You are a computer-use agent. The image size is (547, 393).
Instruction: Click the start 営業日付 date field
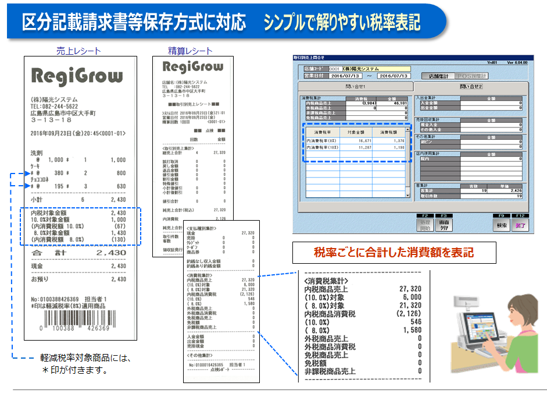pos(345,76)
